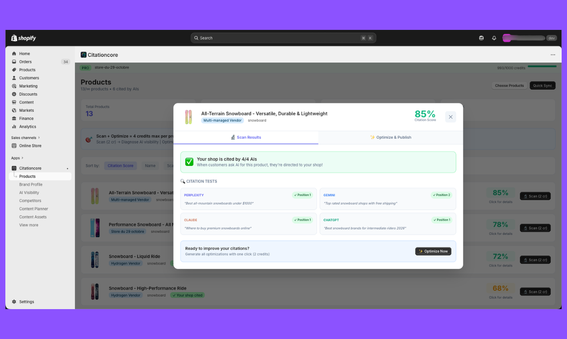
Task: Open Competitors page
Action: tap(31, 201)
